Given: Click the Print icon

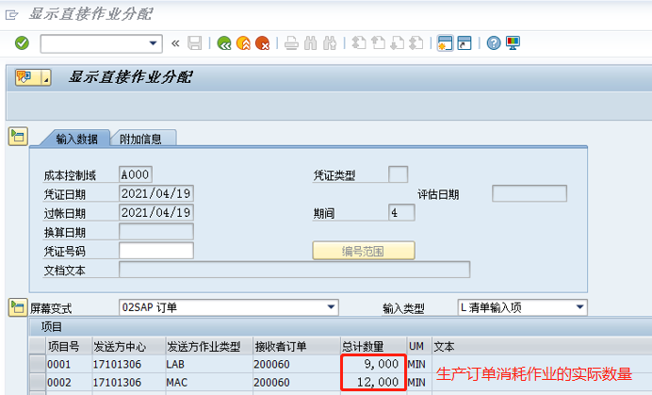Looking at the screenshot, I should tap(291, 42).
